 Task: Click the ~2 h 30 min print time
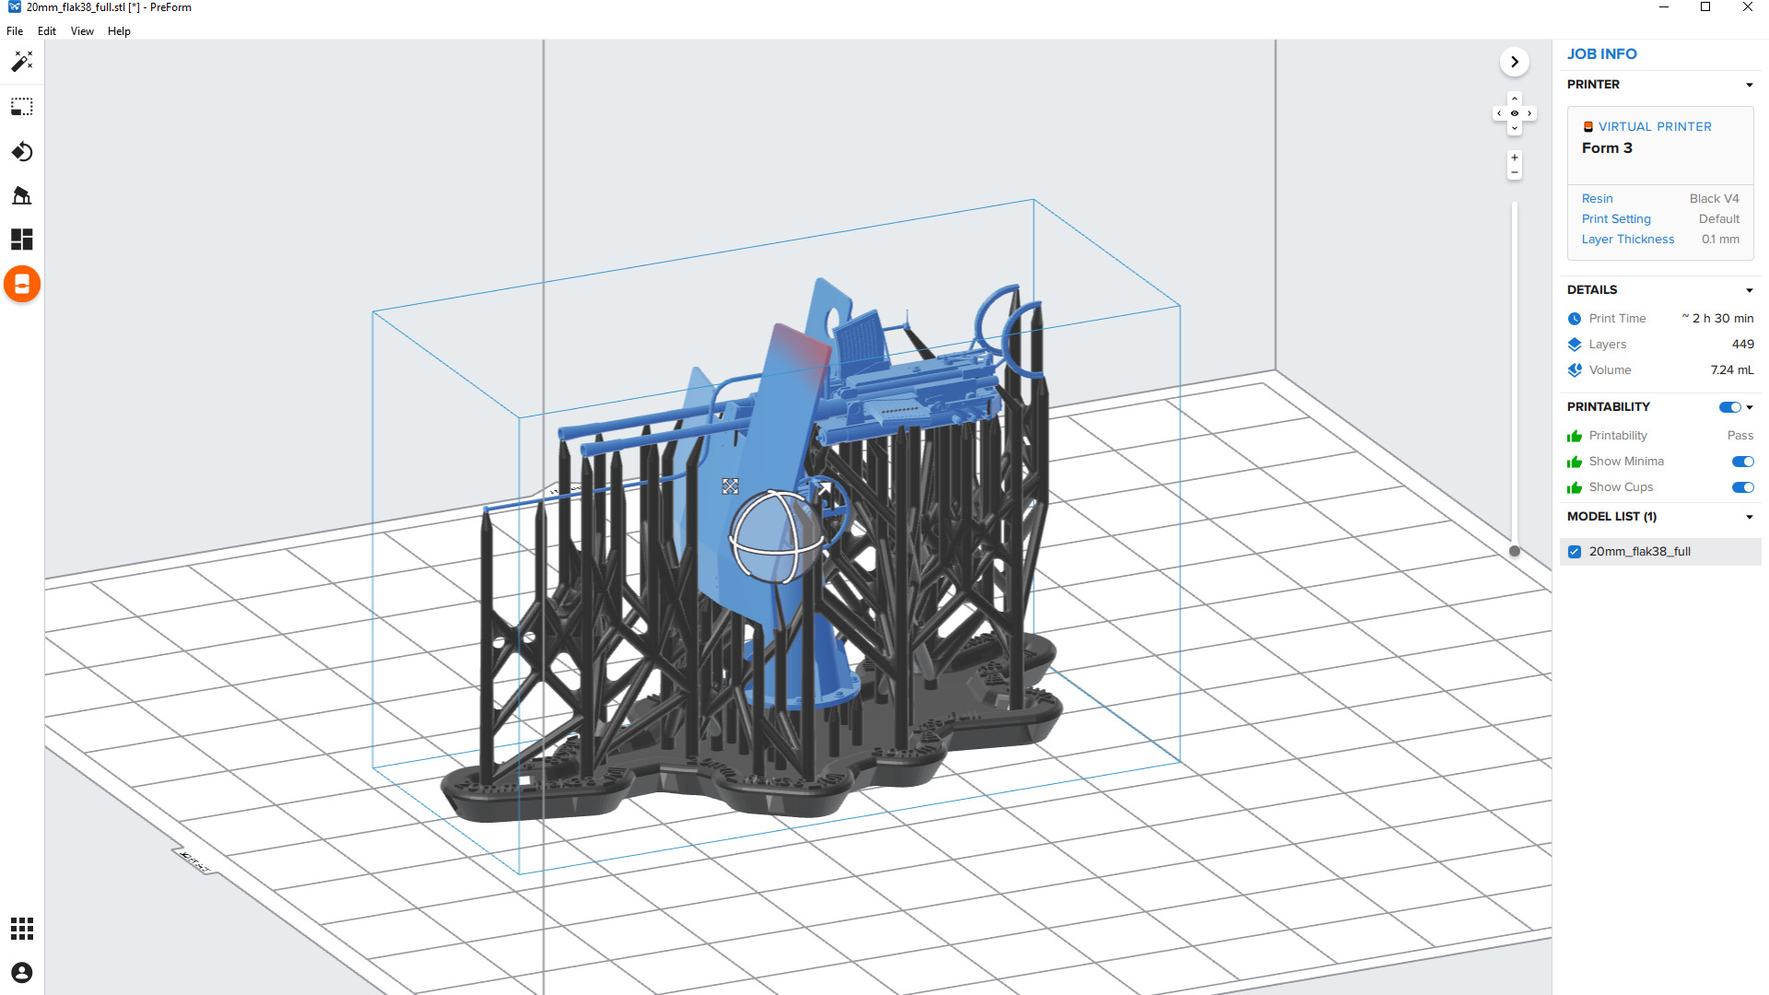(x=1717, y=319)
